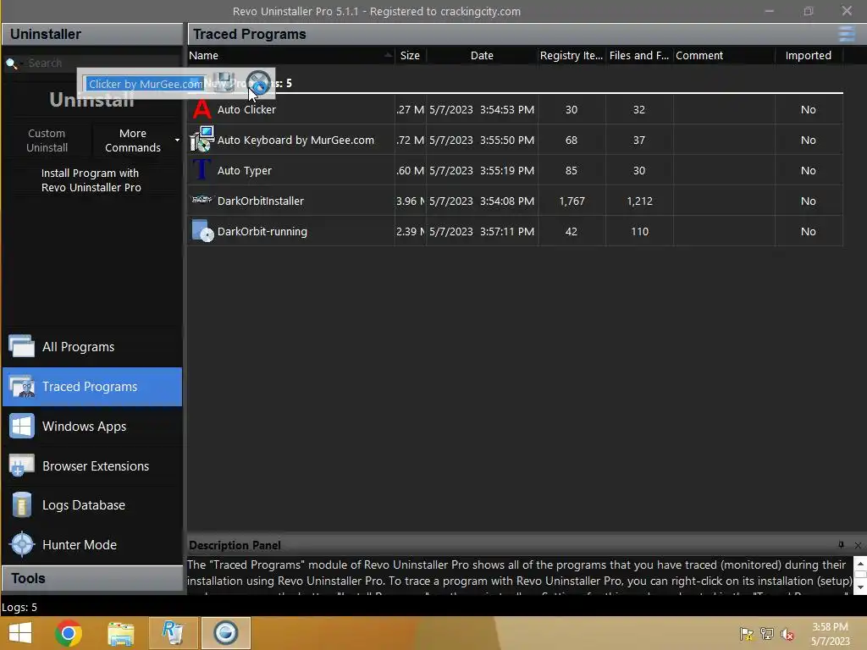Sort by Imported column
Viewport: 867px width, 650px height.
coord(809,55)
